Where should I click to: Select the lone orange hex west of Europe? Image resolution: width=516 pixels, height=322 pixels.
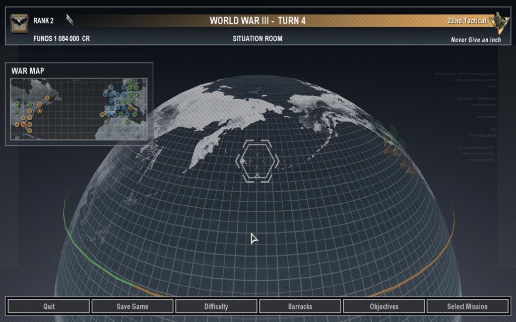coord(102,115)
